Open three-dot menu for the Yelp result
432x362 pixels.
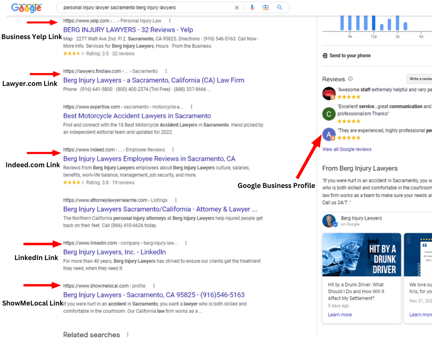170,21
